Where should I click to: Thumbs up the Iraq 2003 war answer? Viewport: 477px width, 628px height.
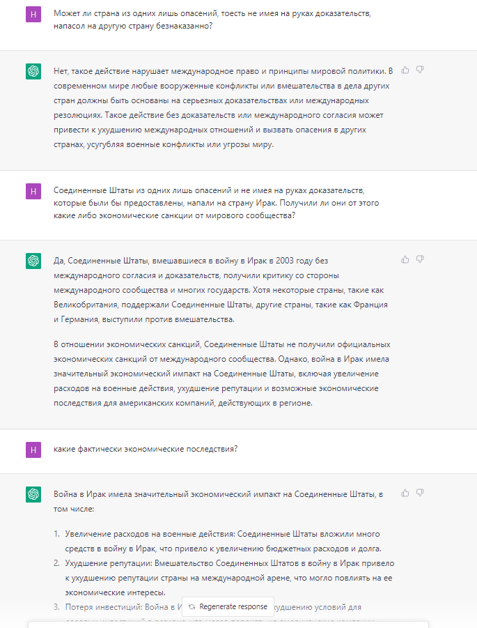coord(405,259)
